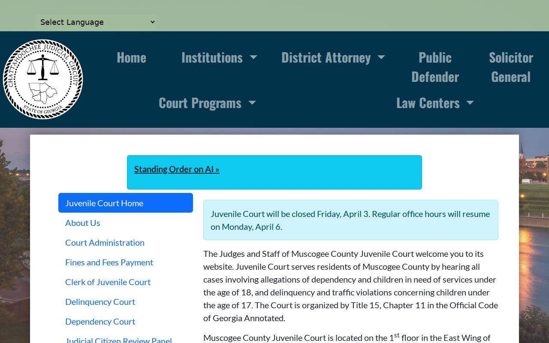Go to the Home page
This screenshot has height=343, width=549.
(132, 57)
